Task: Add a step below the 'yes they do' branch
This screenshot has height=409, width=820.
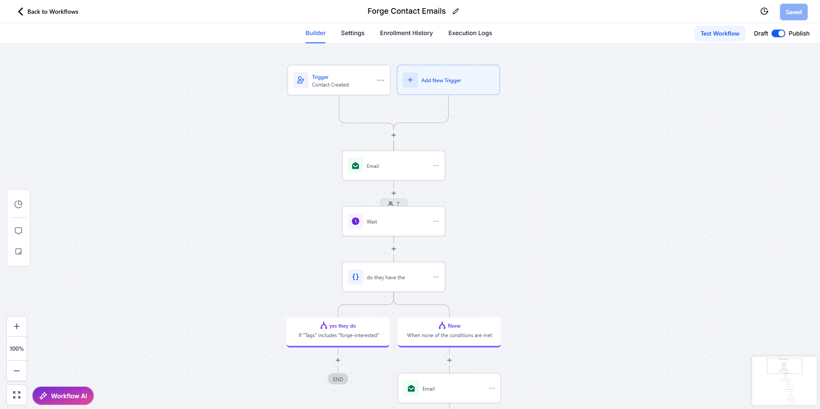Action: [338, 360]
